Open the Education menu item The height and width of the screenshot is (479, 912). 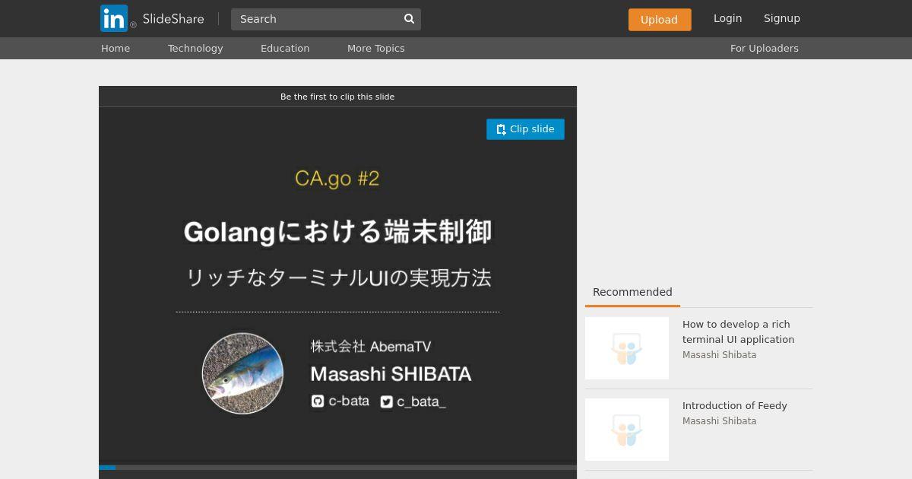pyautogui.click(x=285, y=48)
